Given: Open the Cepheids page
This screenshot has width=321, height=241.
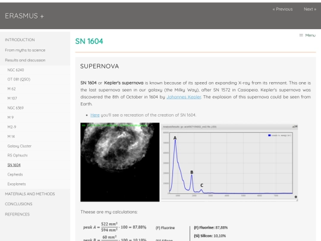Looking at the screenshot, I should coord(15,174).
